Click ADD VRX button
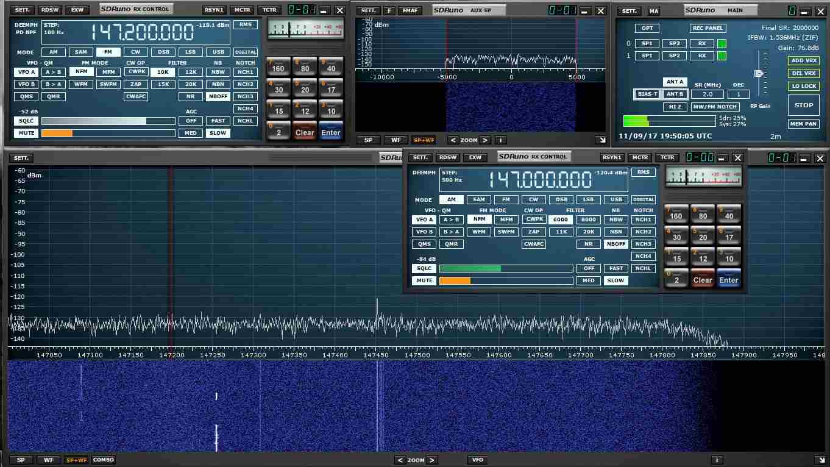 click(804, 60)
